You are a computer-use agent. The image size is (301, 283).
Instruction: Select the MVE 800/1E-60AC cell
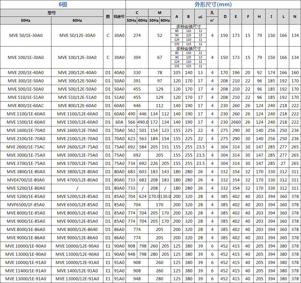click(26, 106)
